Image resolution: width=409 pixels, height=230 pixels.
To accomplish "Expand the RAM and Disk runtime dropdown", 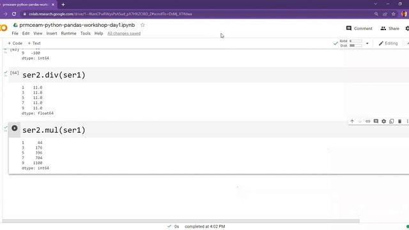I will coord(367,43).
